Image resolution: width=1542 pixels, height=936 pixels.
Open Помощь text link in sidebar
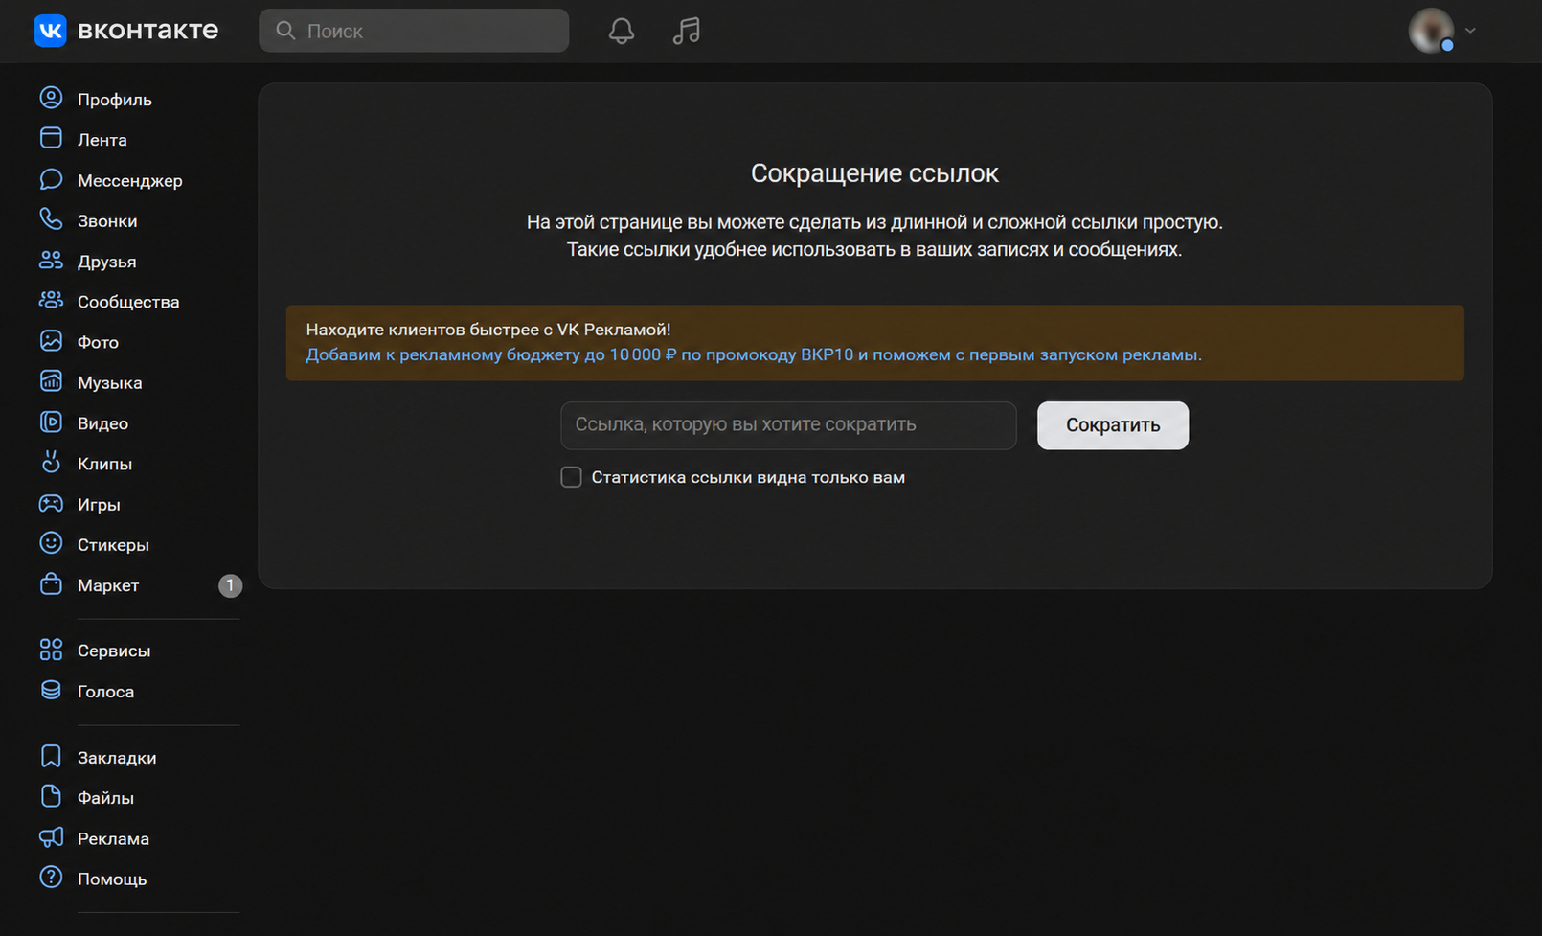(x=112, y=879)
